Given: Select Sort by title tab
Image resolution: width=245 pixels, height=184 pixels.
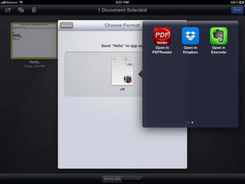Looking at the screenshot, I should [x=132, y=179].
